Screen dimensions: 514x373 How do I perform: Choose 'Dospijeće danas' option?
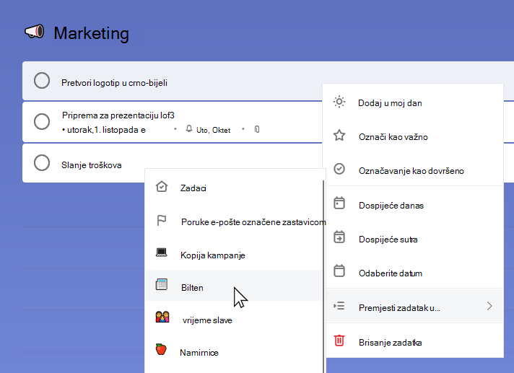(413, 205)
